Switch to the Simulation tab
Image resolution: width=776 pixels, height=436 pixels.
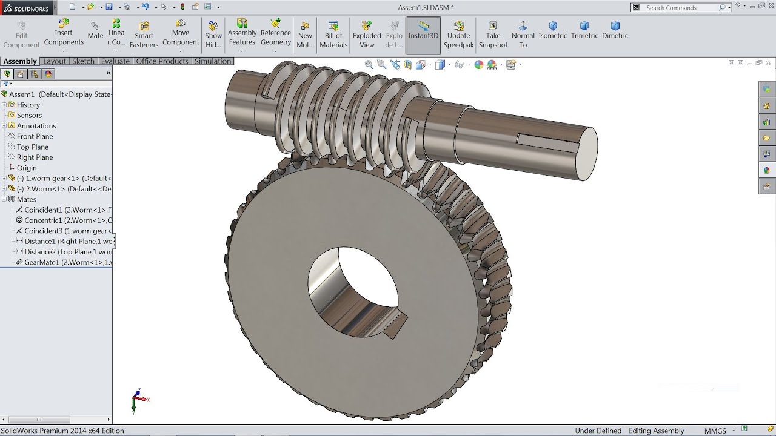213,61
